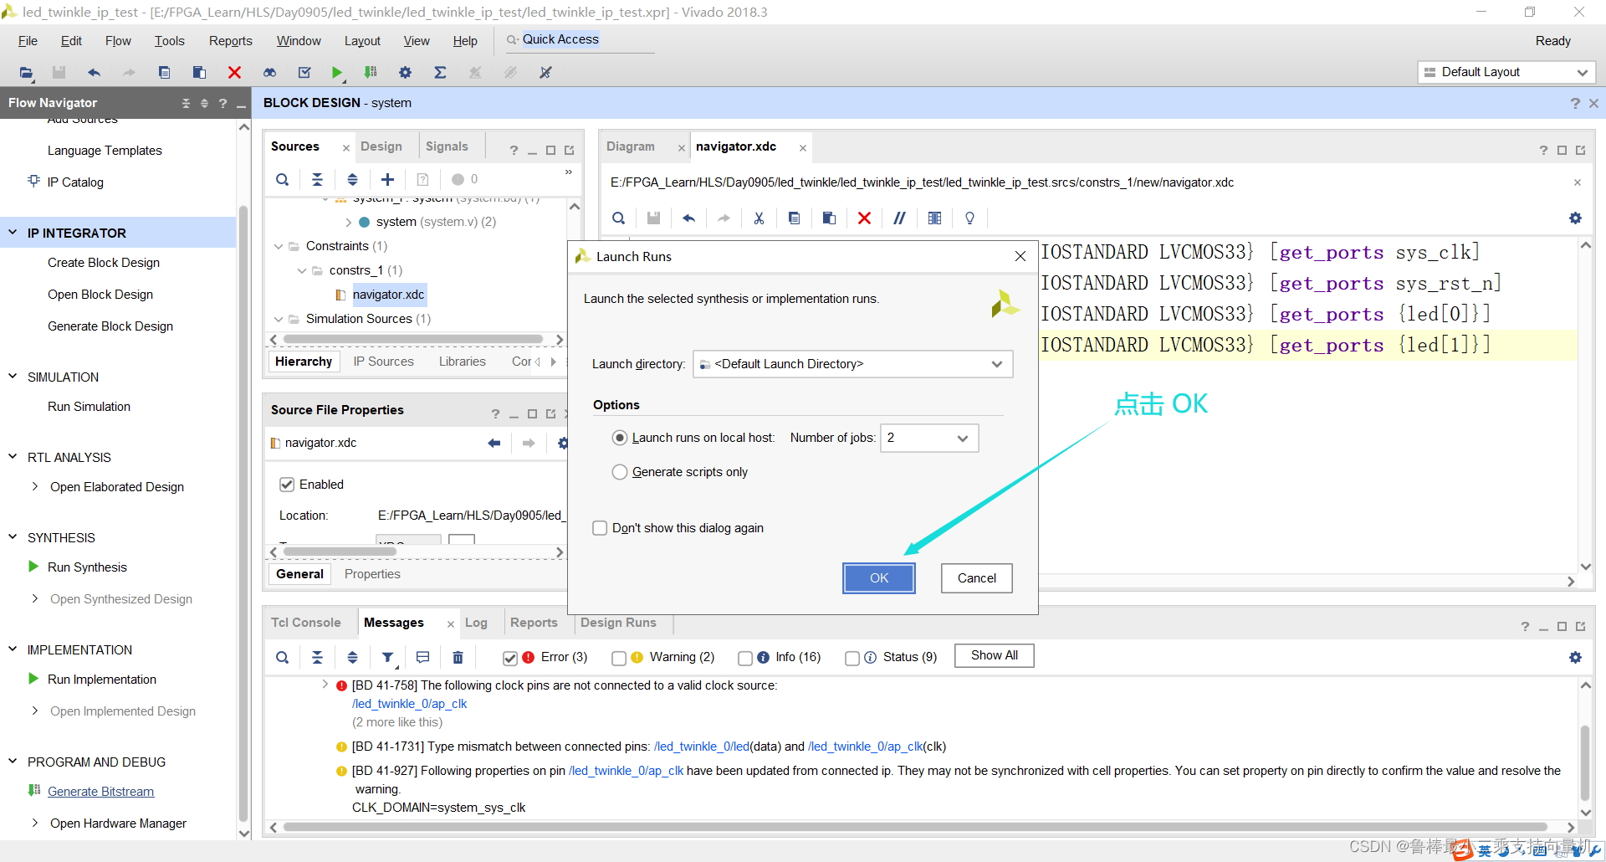1606x862 pixels.
Task: Switch to Tcl Console tab
Action: click(x=306, y=623)
